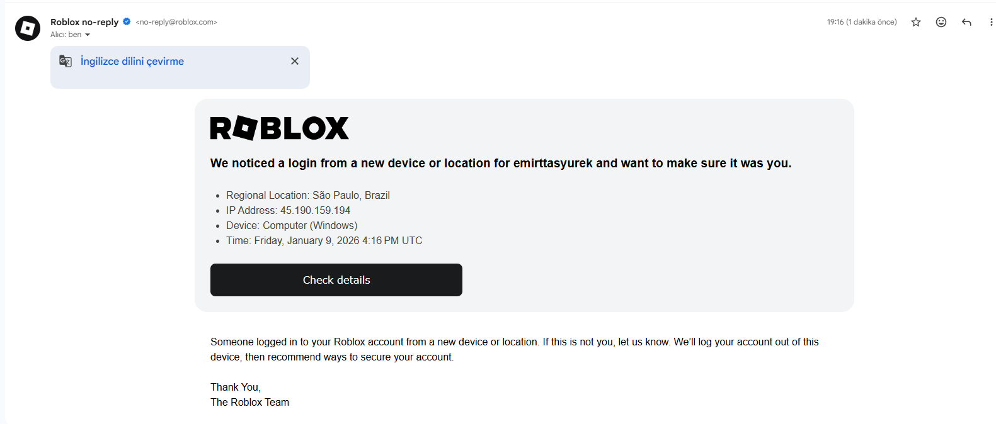Click the reply arrow icon
996x424 pixels.
pyautogui.click(x=966, y=22)
